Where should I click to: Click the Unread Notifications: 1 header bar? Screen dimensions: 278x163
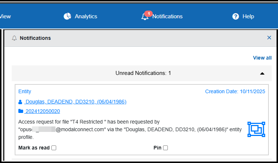(x=143, y=73)
